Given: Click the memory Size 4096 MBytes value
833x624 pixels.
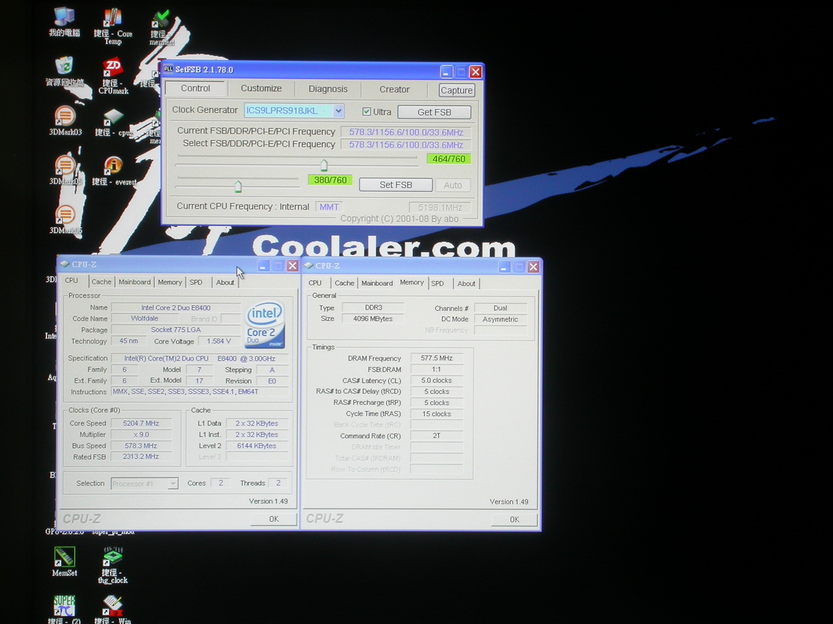Looking at the screenshot, I should point(373,318).
